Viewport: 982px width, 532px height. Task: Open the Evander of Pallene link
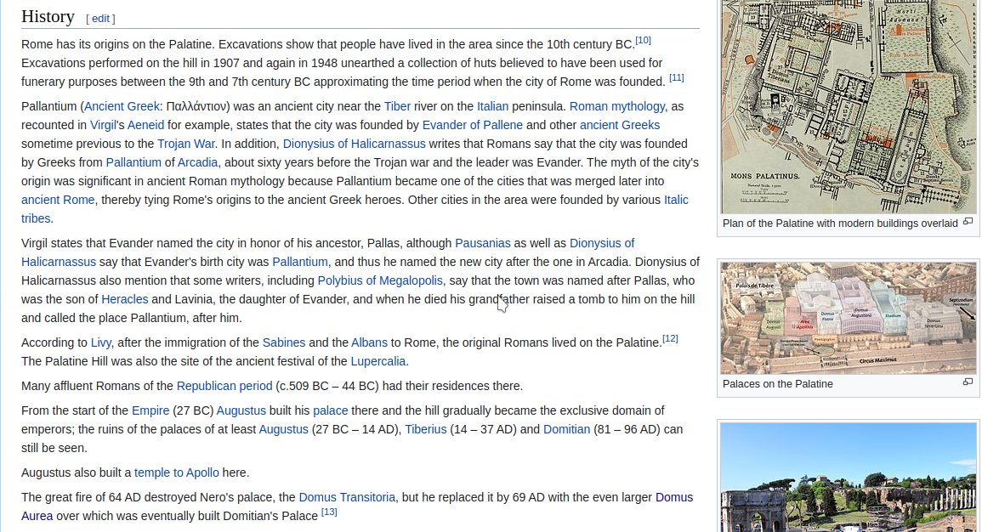point(472,125)
